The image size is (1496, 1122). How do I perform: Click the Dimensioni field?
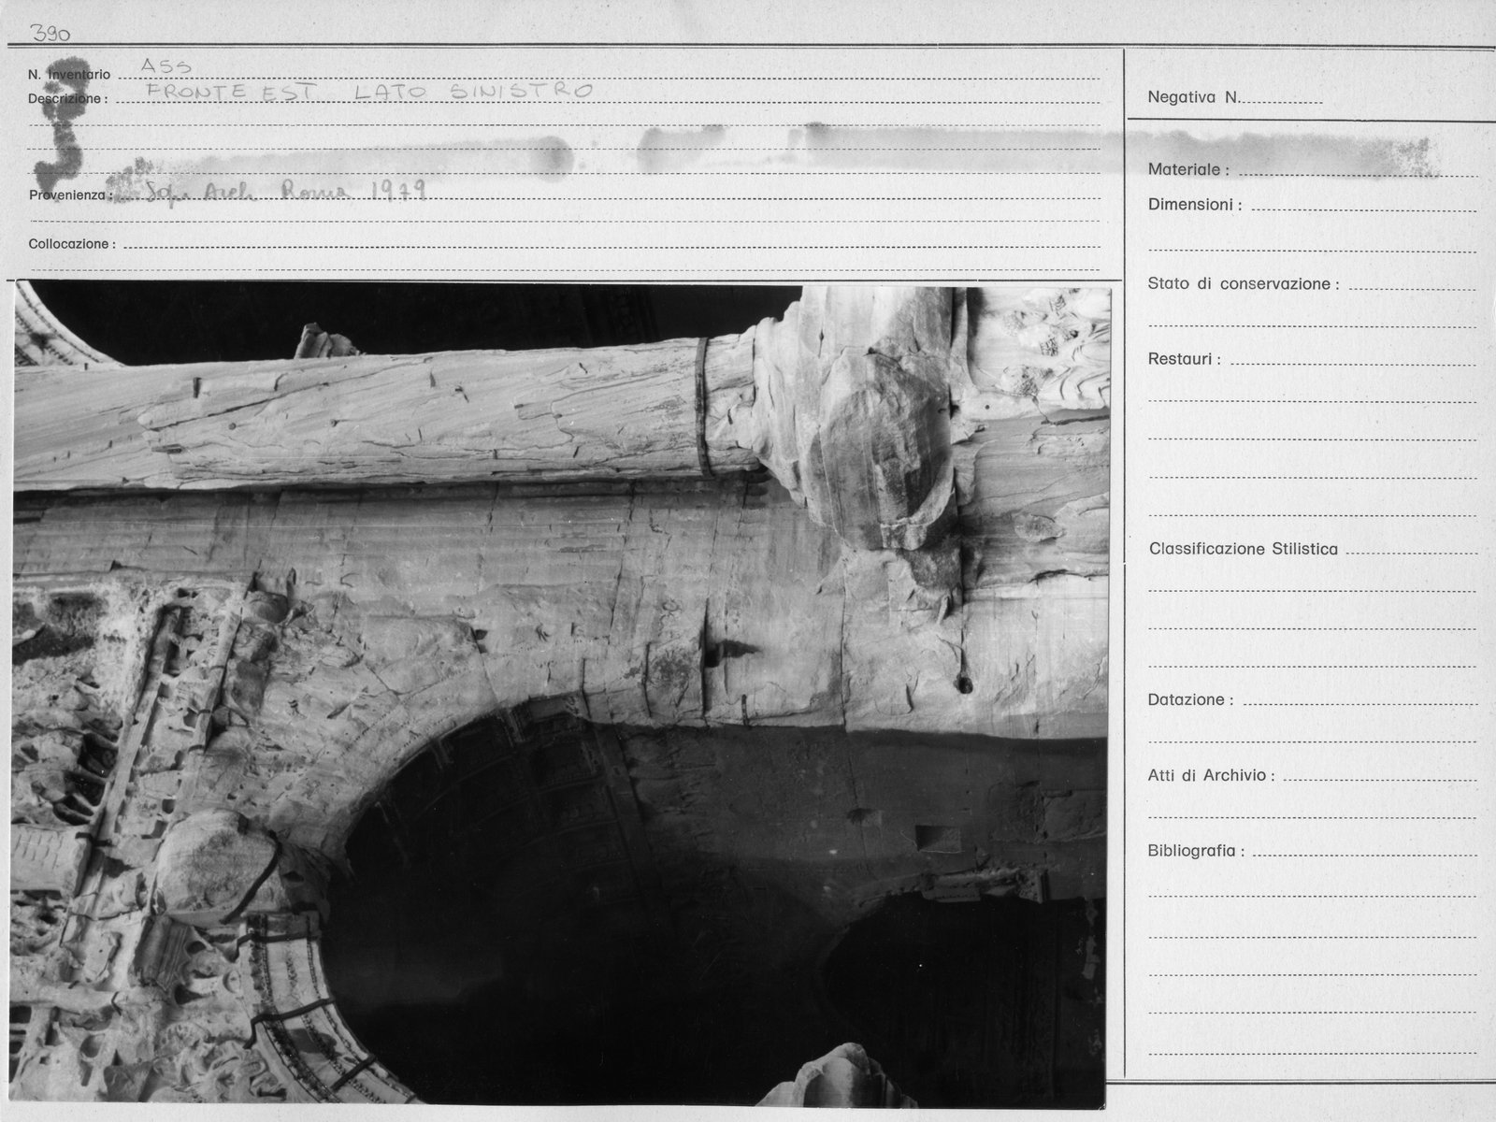(x=1312, y=205)
